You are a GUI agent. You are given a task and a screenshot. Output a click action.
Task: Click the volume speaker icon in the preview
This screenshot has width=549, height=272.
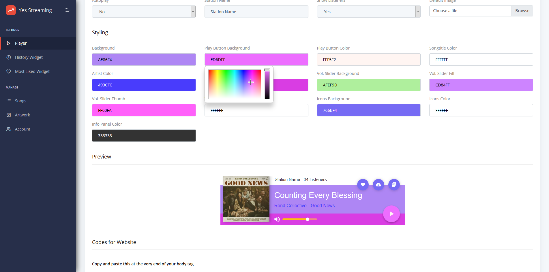(x=277, y=219)
